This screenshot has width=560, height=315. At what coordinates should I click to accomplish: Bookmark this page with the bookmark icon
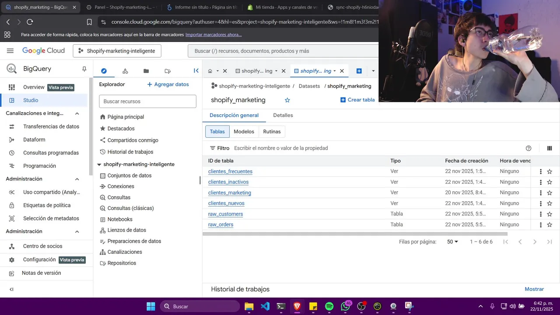click(89, 22)
